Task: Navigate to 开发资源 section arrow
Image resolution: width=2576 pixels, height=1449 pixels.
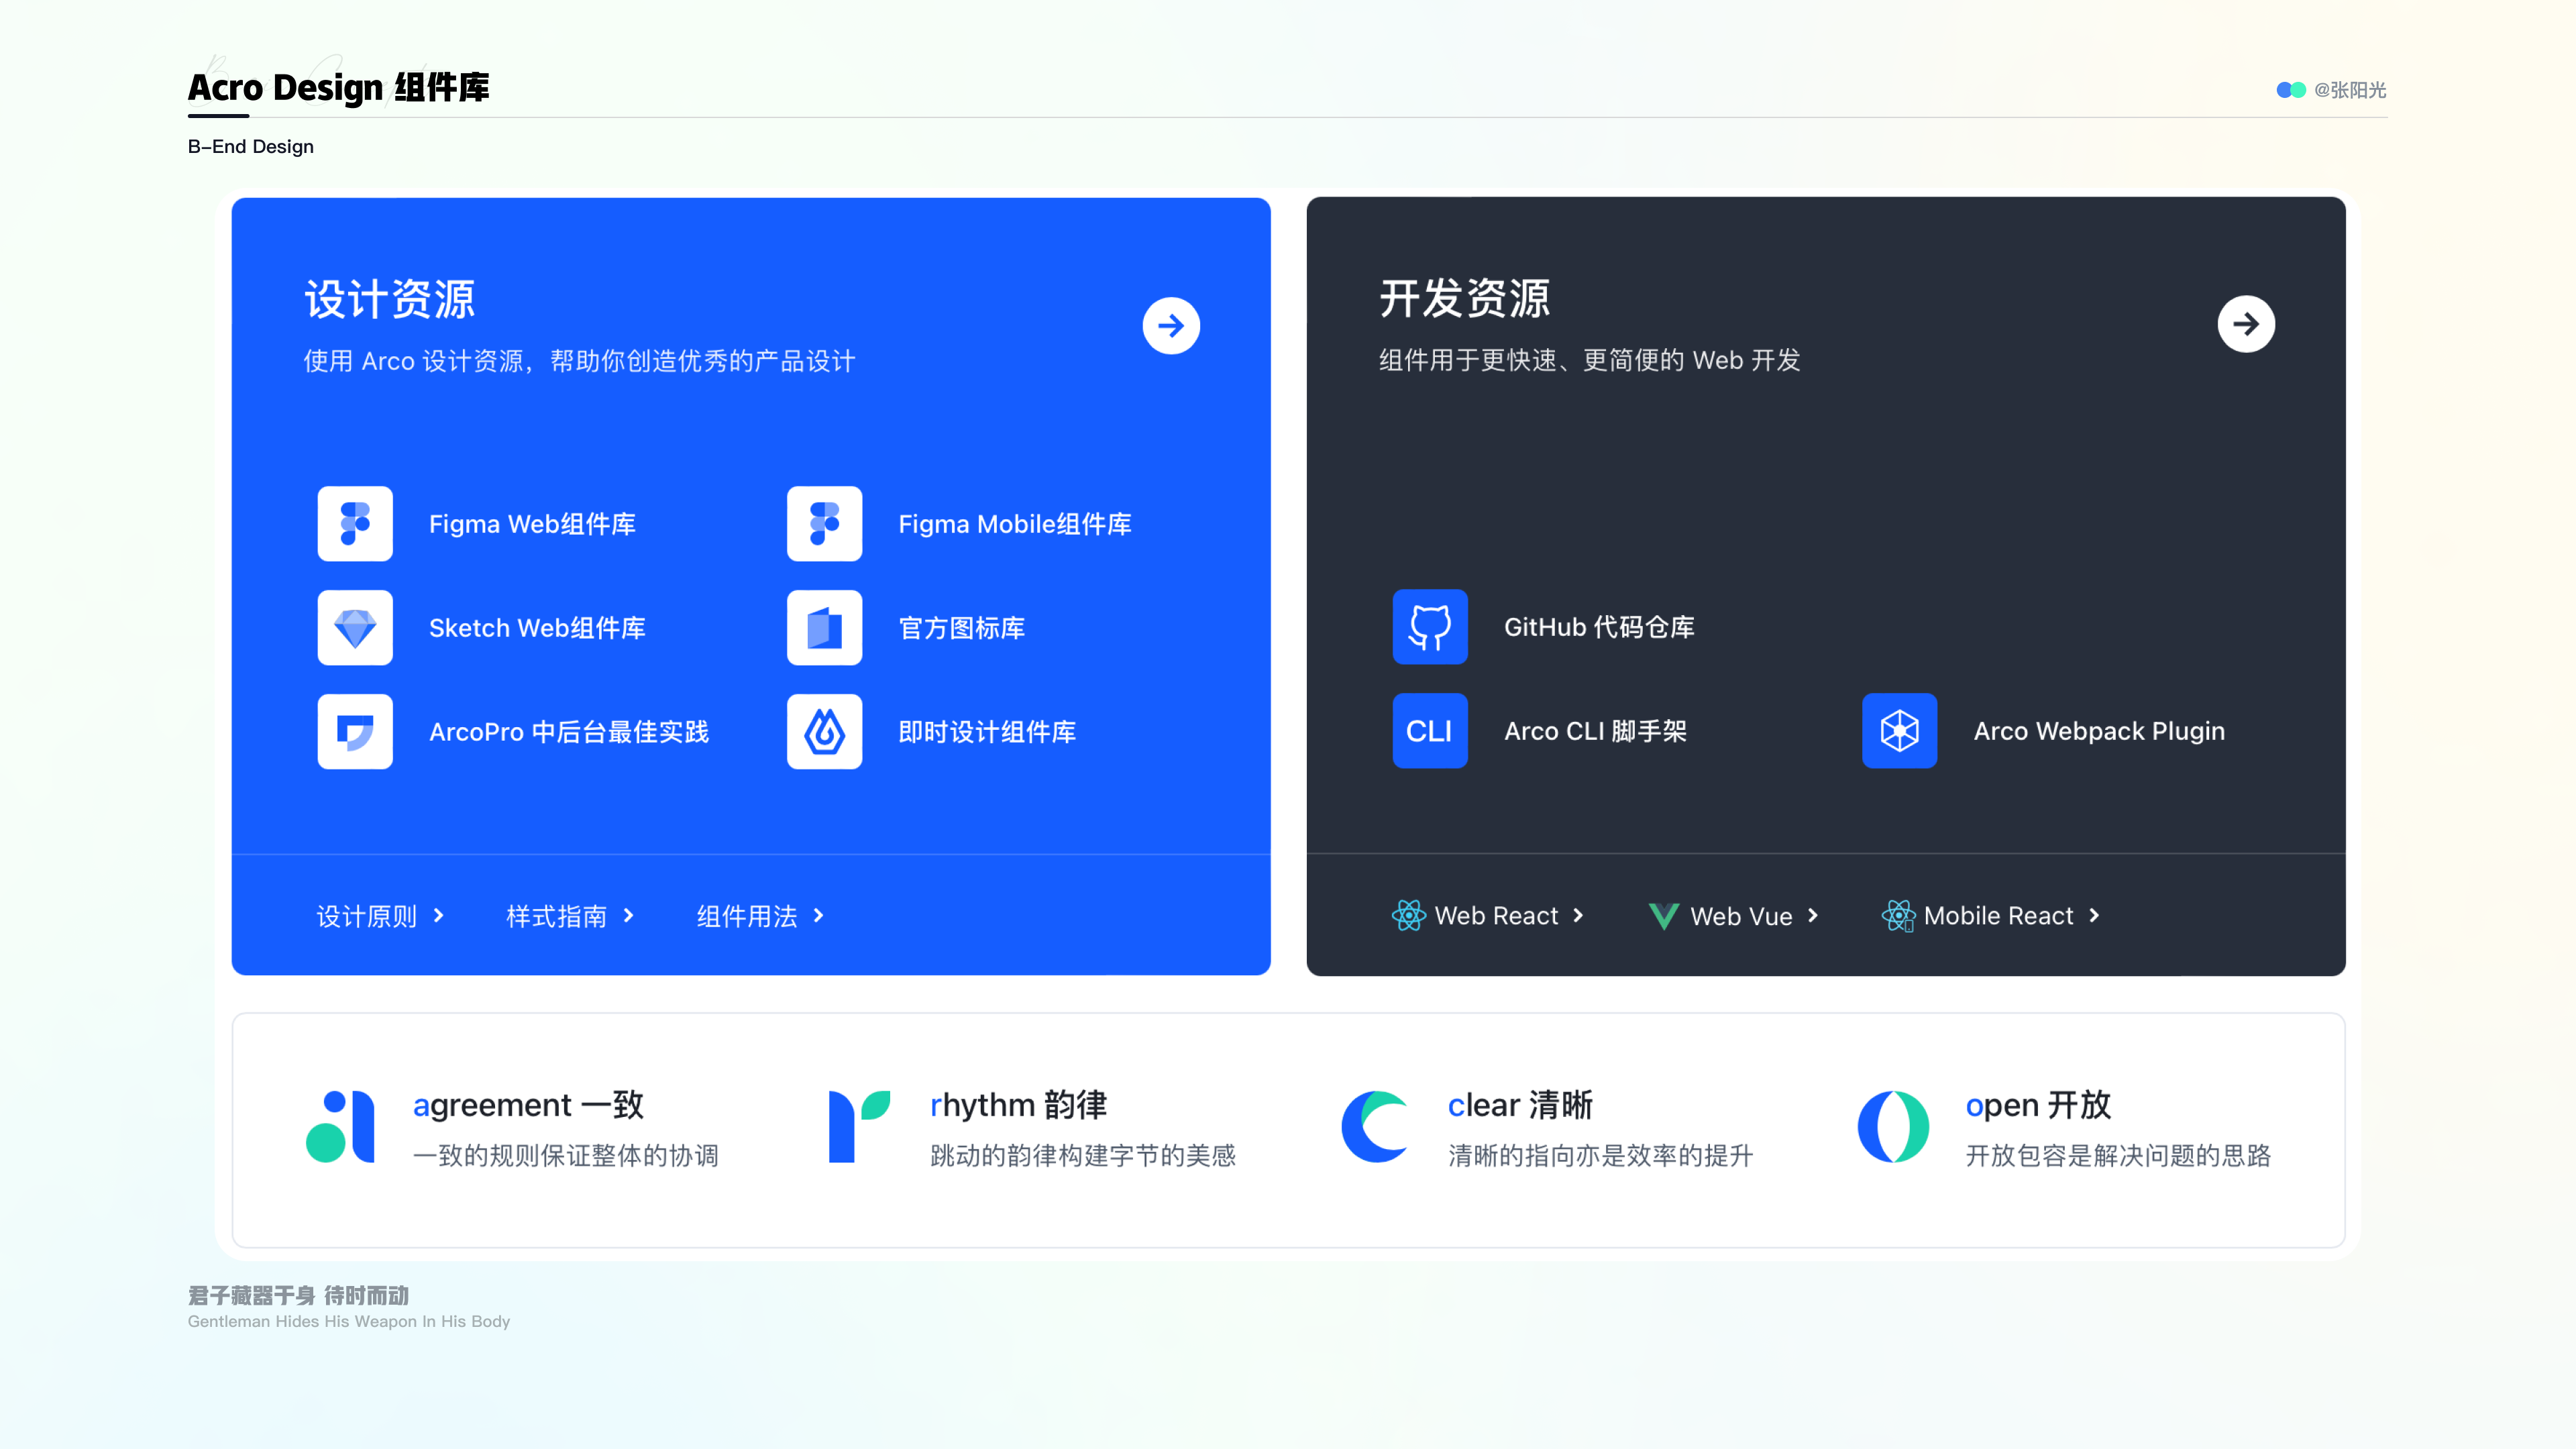Action: coord(2245,324)
